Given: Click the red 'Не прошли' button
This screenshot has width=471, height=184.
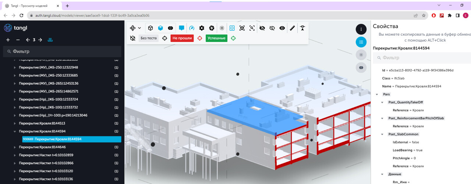Looking at the screenshot, I should 182,38.
